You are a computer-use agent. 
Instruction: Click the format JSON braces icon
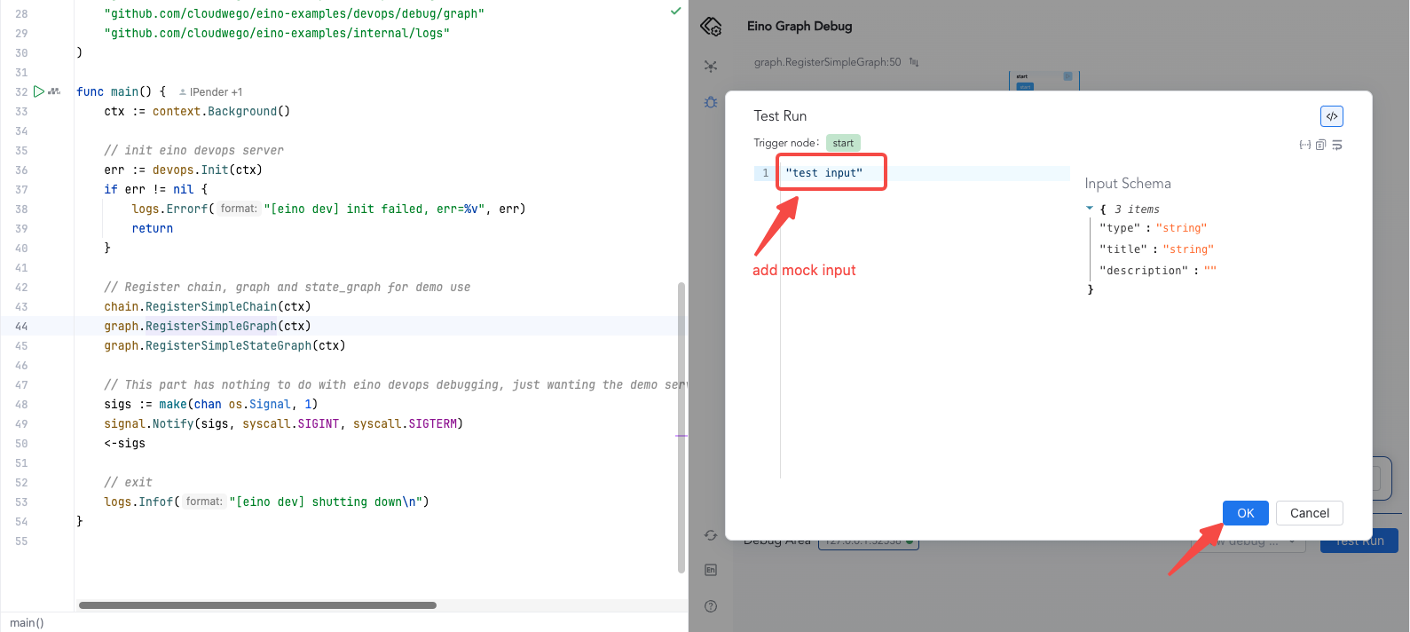point(1304,145)
